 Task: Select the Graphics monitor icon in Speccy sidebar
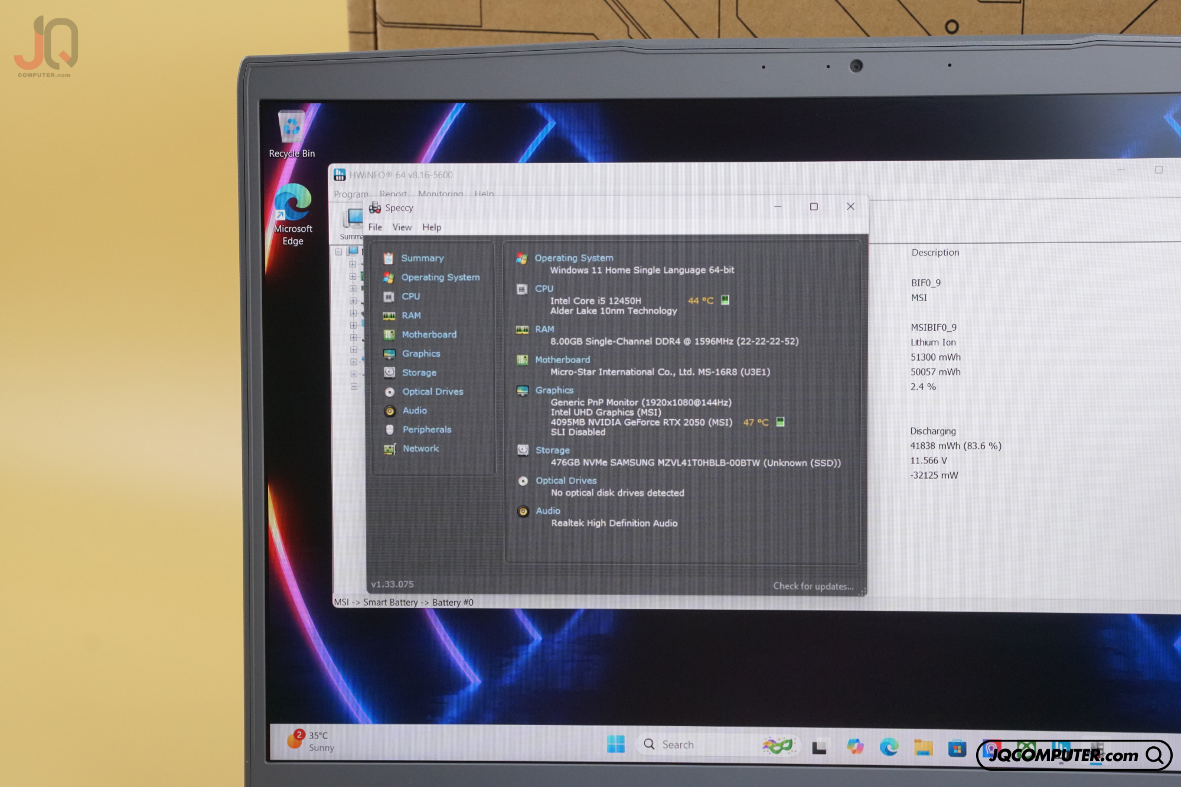[389, 354]
